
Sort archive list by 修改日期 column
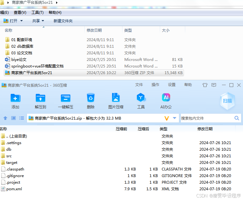[x=205, y=129]
